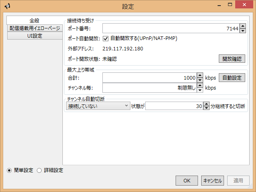Select the 簡単設定 radio button

tap(9, 170)
